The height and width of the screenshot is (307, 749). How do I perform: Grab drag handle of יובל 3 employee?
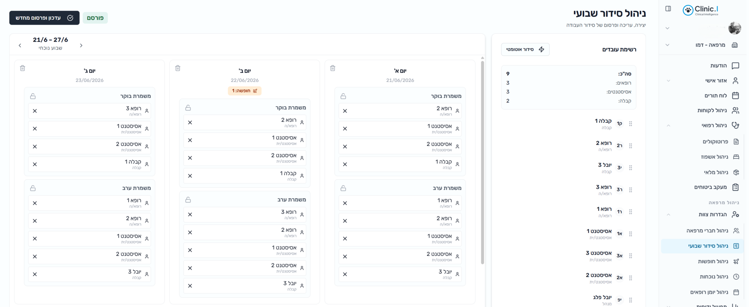(630, 168)
